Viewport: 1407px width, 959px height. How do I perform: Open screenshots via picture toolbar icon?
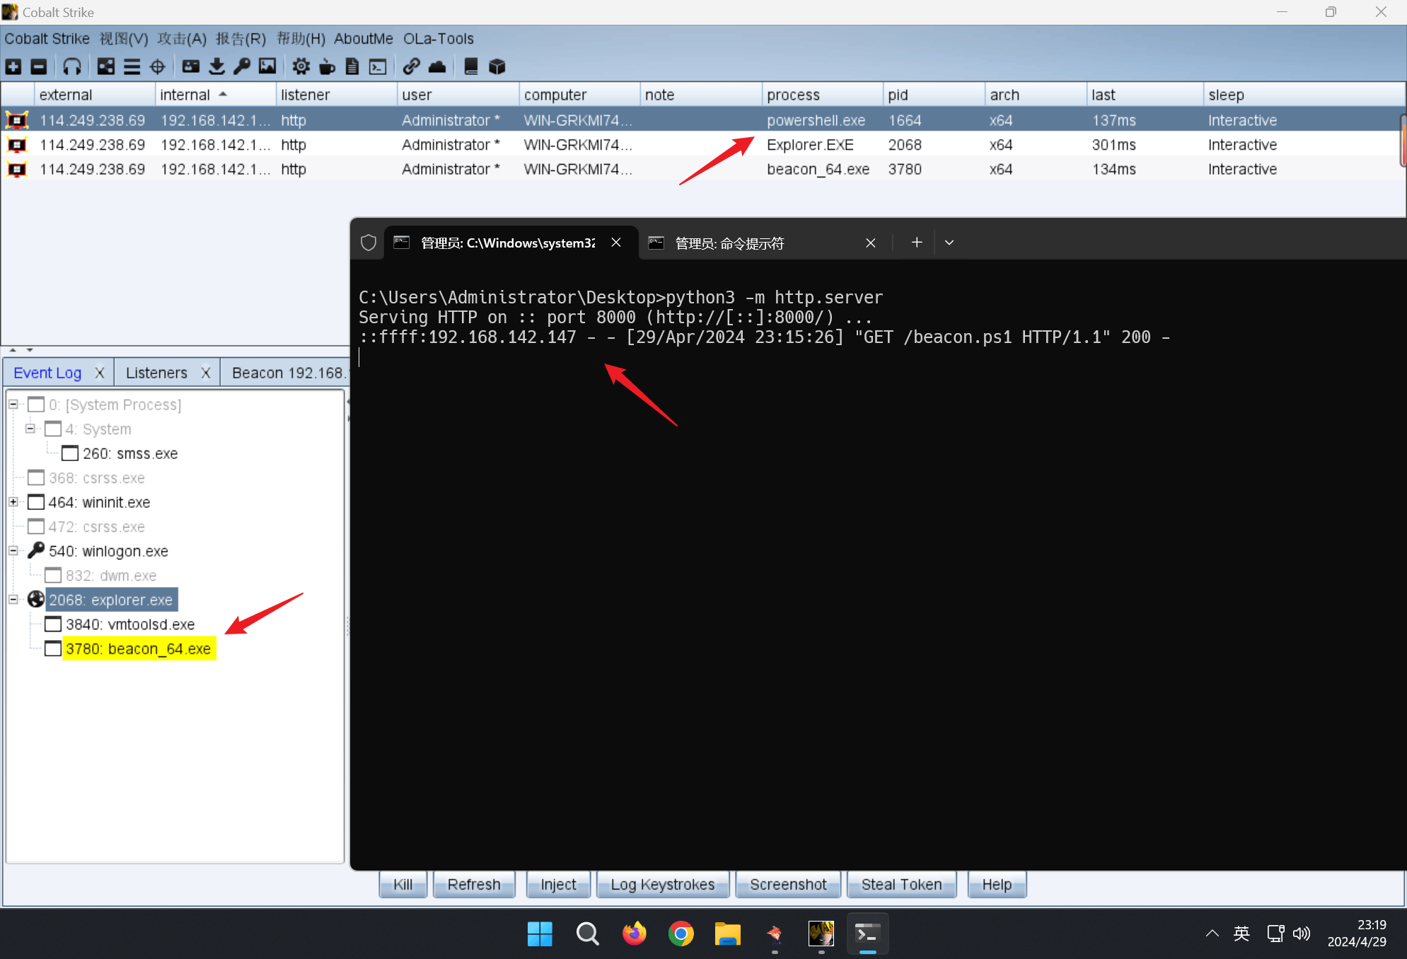tap(267, 66)
